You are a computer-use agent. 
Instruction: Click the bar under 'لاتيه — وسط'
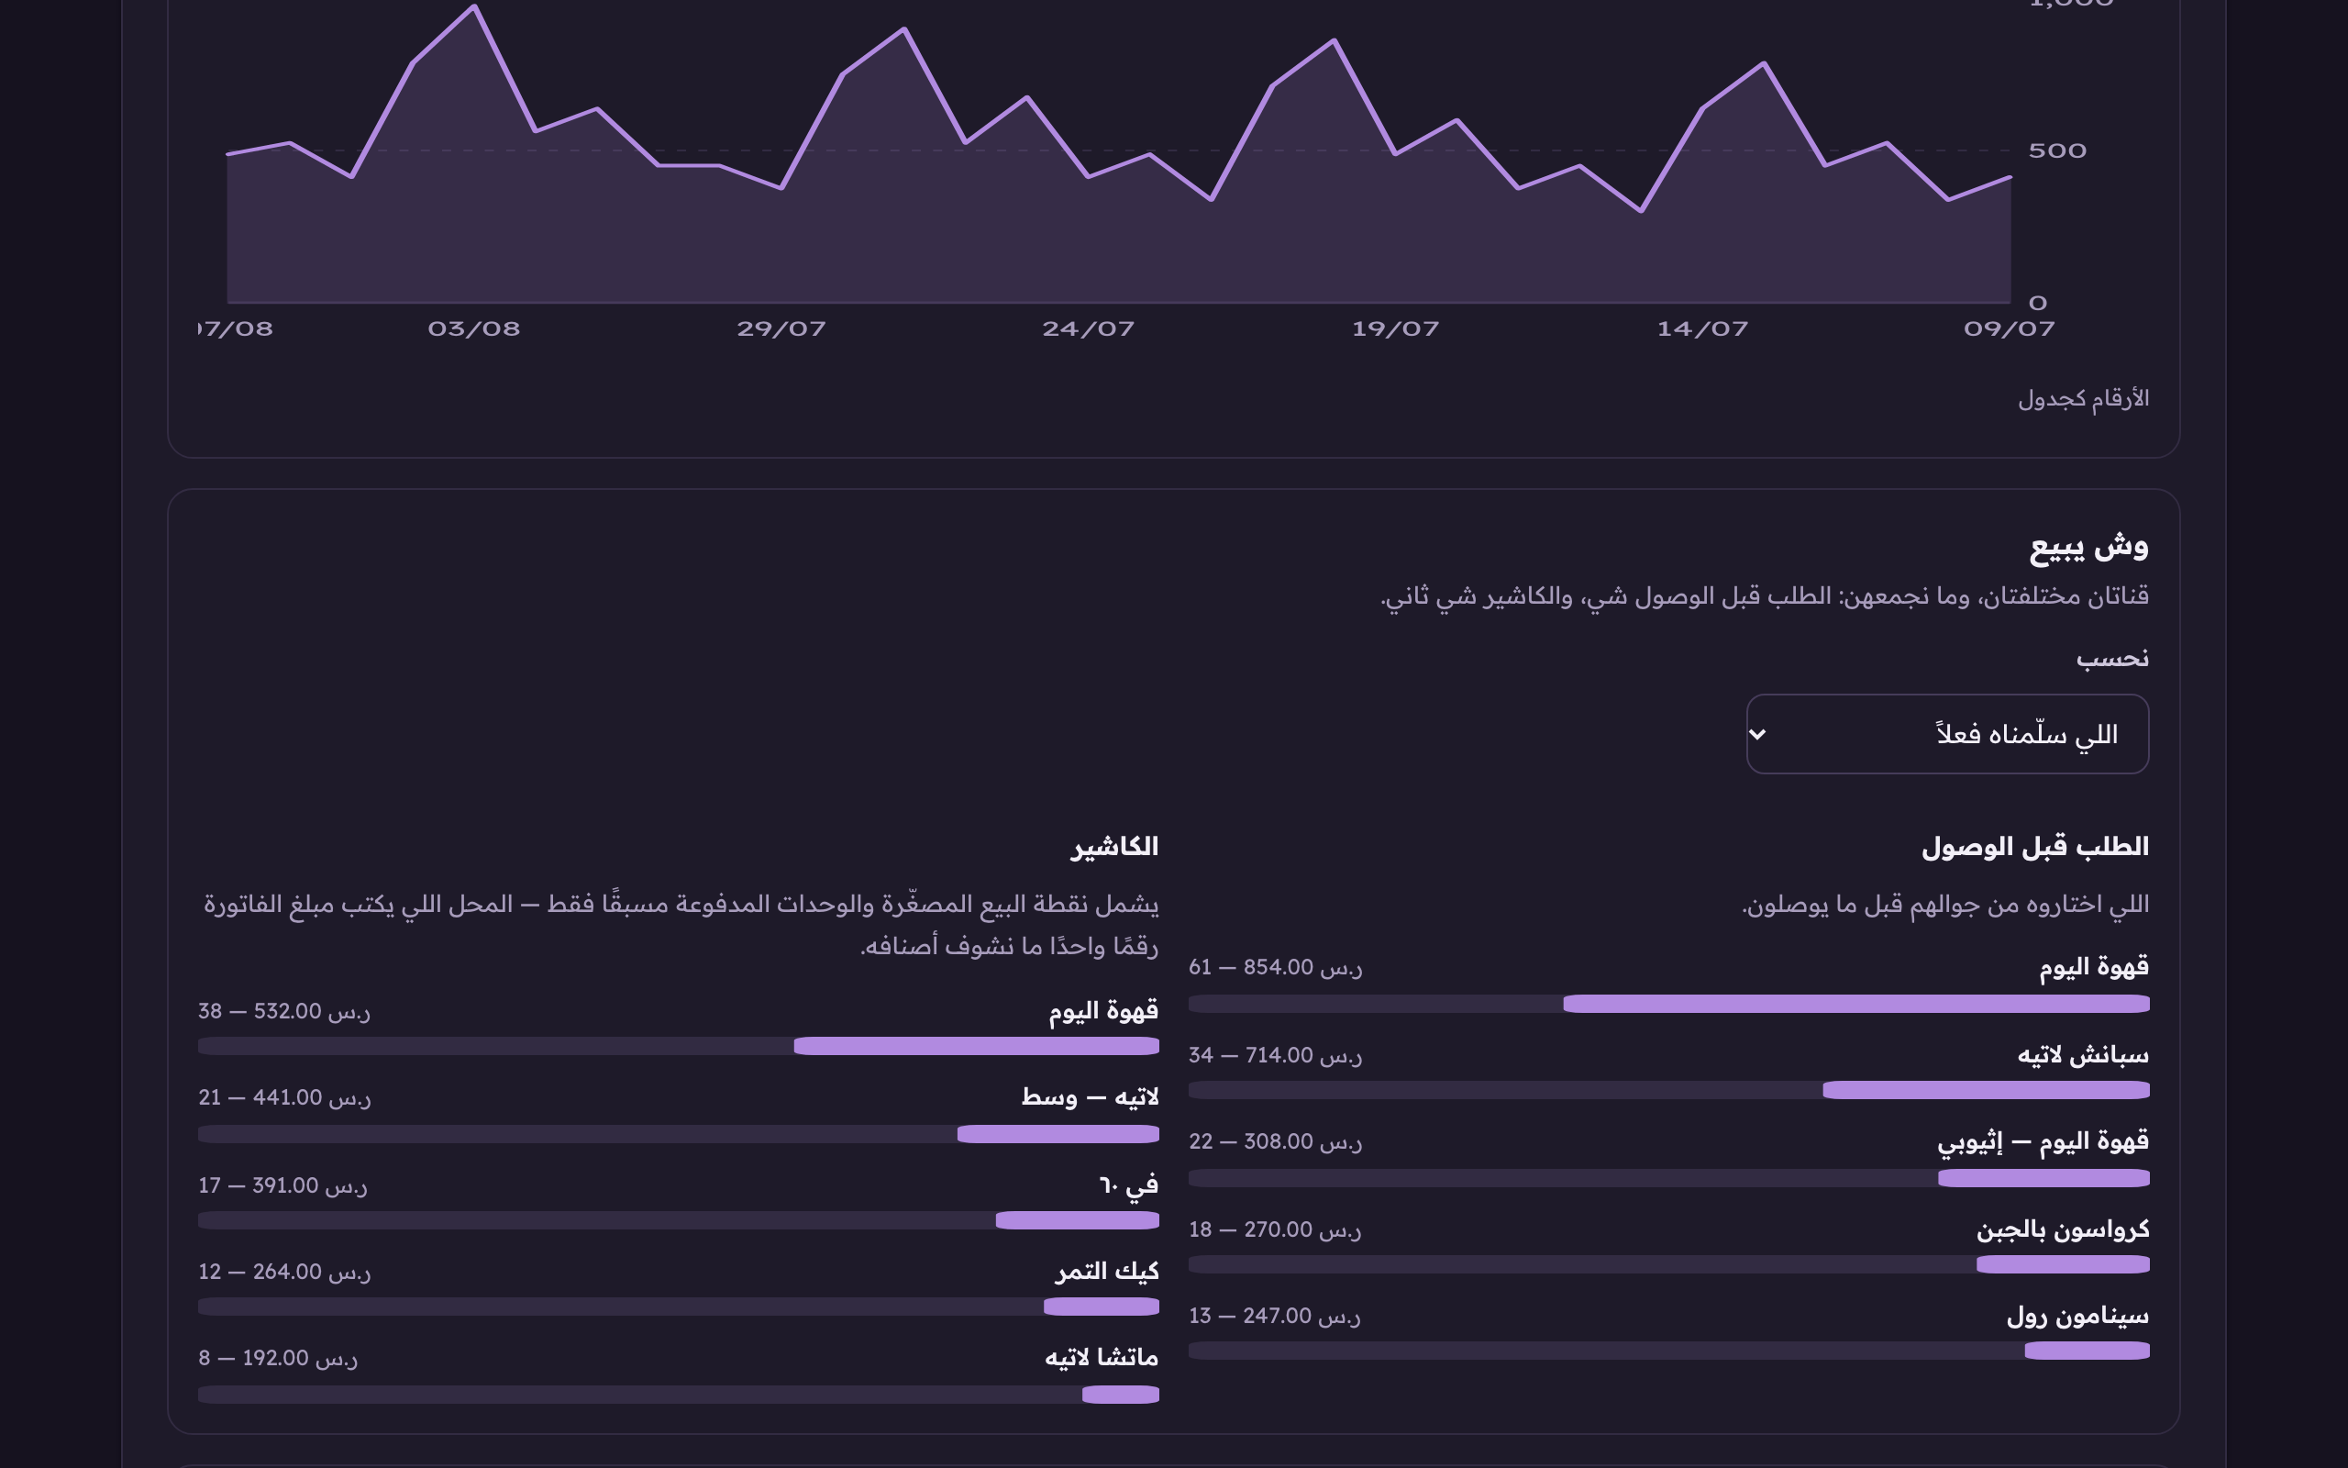pos(678,1134)
